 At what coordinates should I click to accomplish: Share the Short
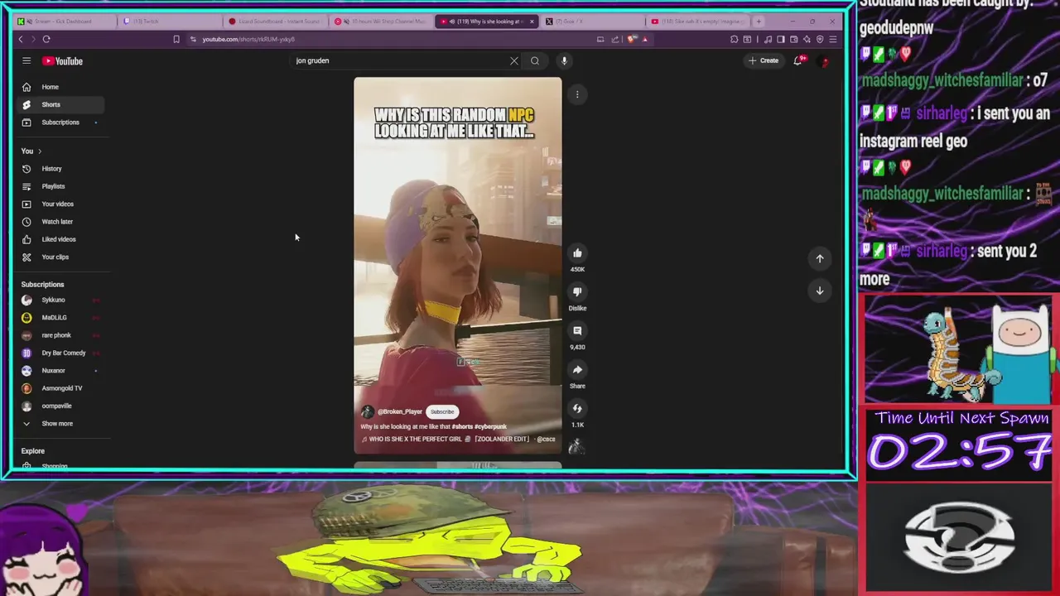577,370
